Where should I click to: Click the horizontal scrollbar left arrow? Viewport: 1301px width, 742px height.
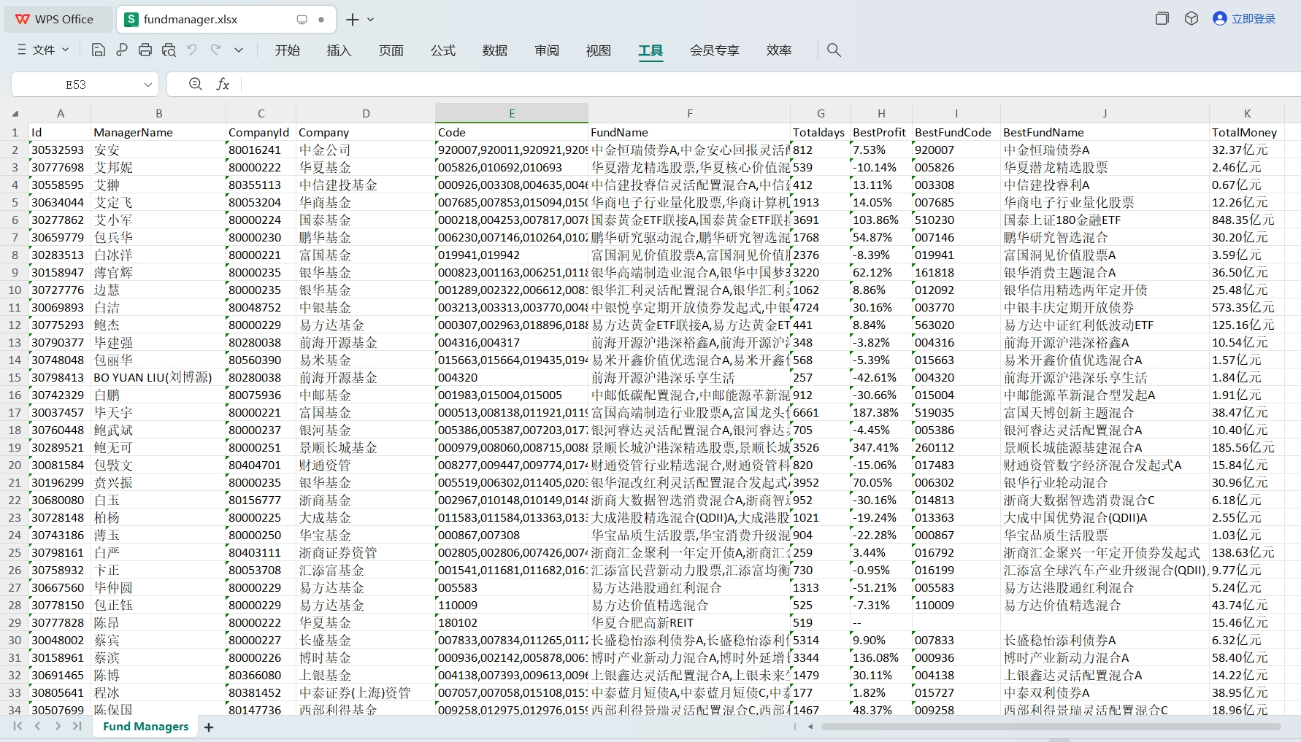pos(810,727)
